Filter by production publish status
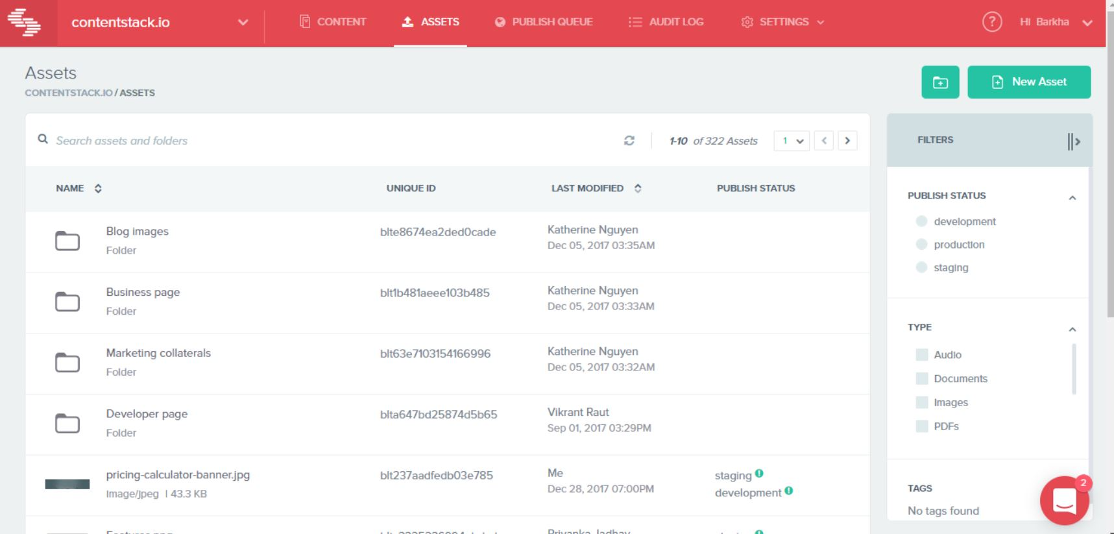 (x=921, y=244)
